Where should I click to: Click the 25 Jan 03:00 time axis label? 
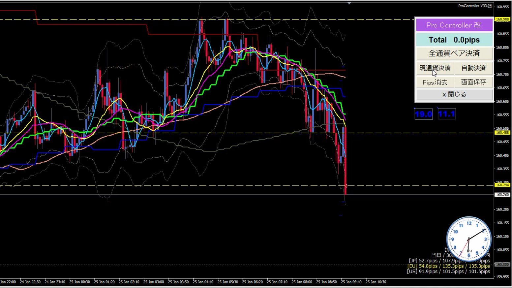point(154,282)
